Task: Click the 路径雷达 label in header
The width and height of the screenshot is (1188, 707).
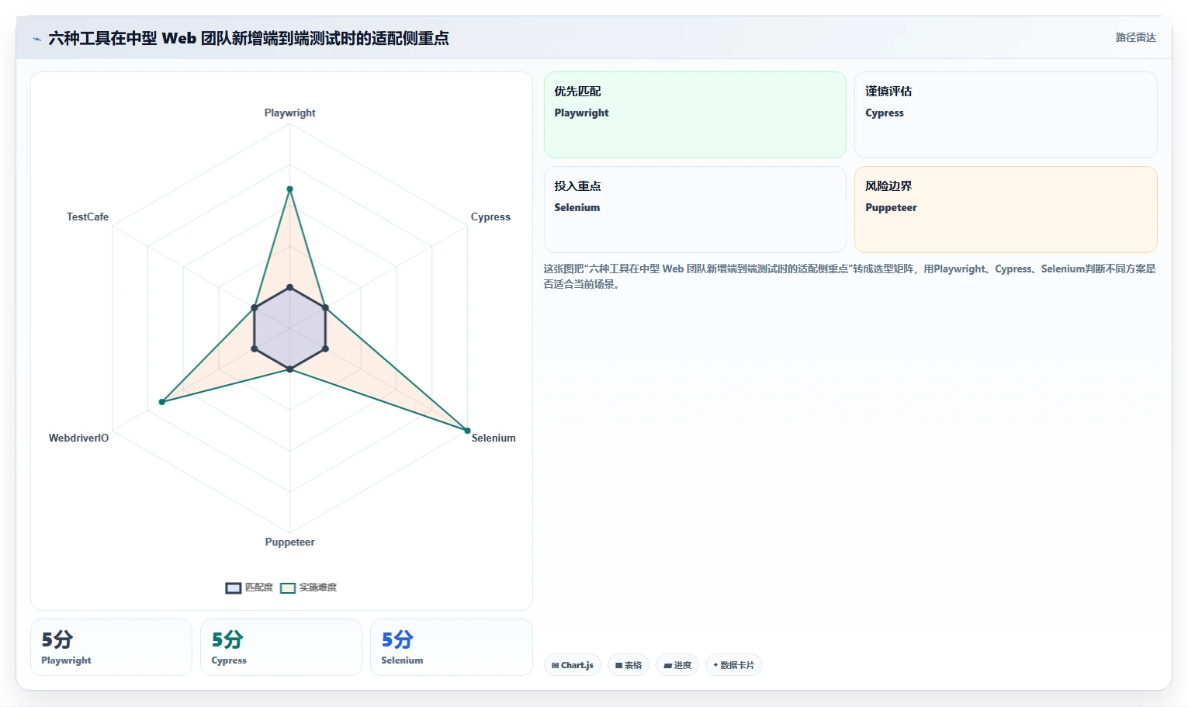Action: coord(1135,37)
